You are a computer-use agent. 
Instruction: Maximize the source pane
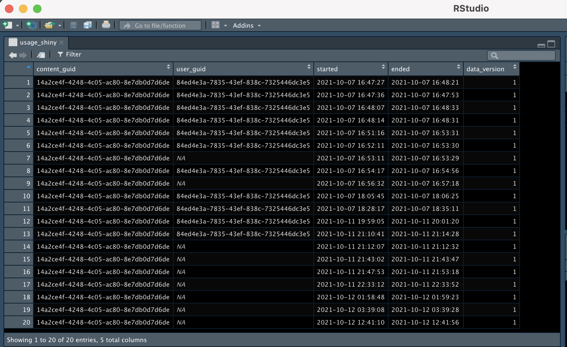tap(551, 44)
